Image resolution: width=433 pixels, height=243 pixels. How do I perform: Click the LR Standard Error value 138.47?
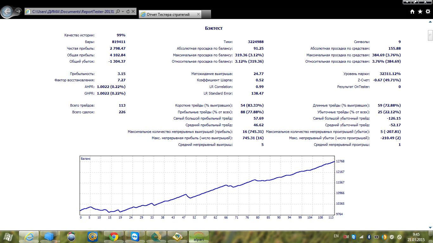pos(257,93)
